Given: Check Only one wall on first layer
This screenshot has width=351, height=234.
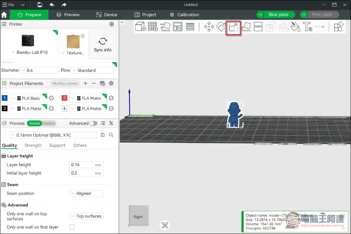Looking at the screenshot, I should (x=72, y=227).
